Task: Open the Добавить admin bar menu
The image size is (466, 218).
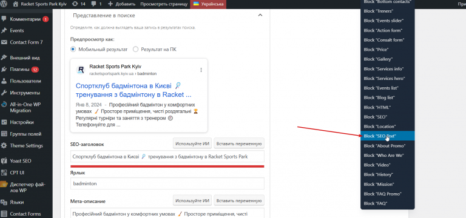Action: pos(121,4)
